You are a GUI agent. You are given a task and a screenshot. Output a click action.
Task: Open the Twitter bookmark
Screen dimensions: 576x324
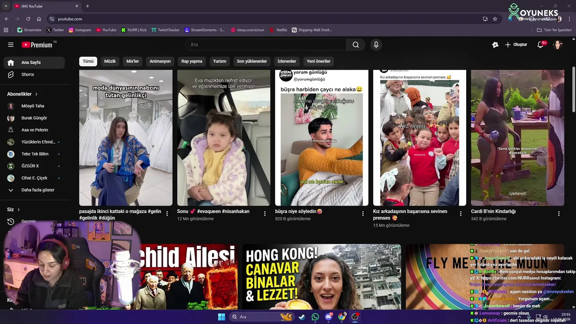coord(55,30)
